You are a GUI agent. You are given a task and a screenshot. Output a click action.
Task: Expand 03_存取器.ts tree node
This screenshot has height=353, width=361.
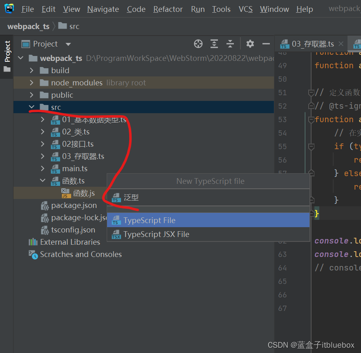click(x=43, y=156)
